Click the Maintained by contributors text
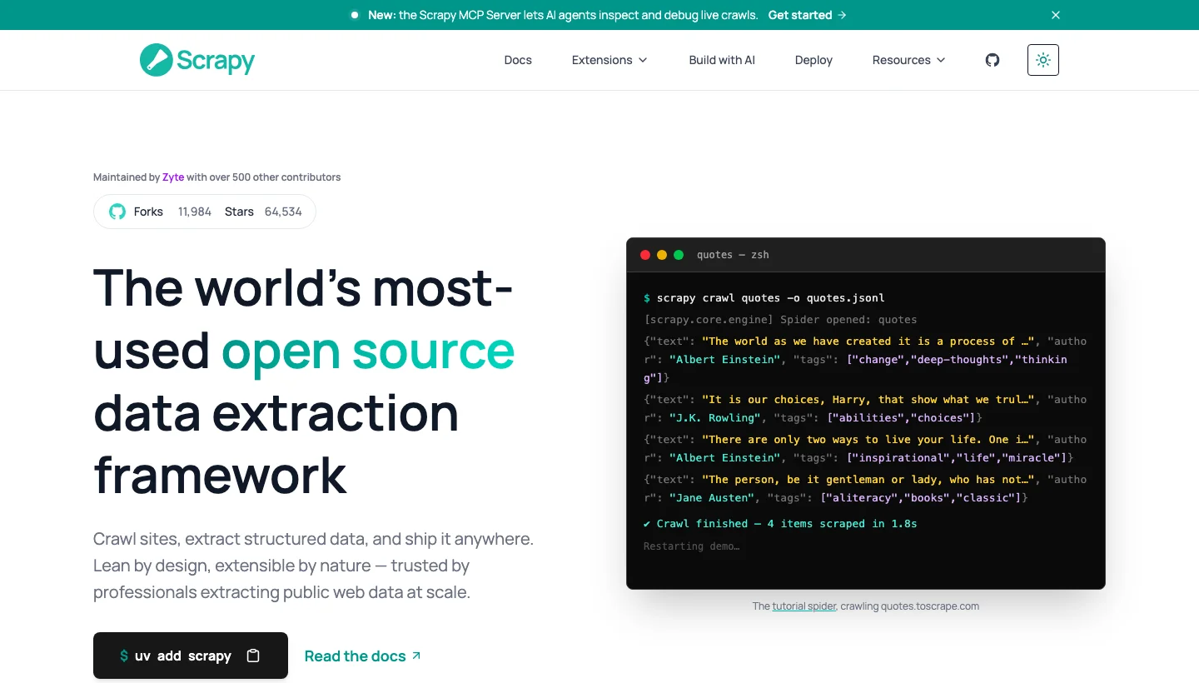This screenshot has width=1199, height=683. pyautogui.click(x=217, y=177)
